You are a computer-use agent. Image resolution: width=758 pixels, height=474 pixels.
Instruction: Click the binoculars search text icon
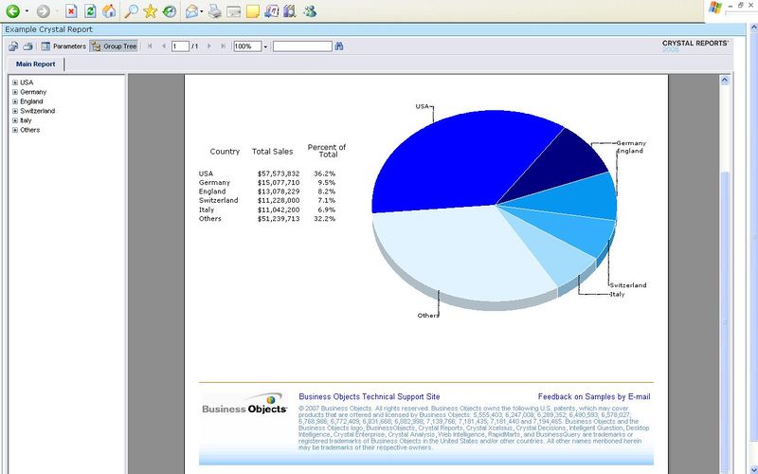pos(339,46)
